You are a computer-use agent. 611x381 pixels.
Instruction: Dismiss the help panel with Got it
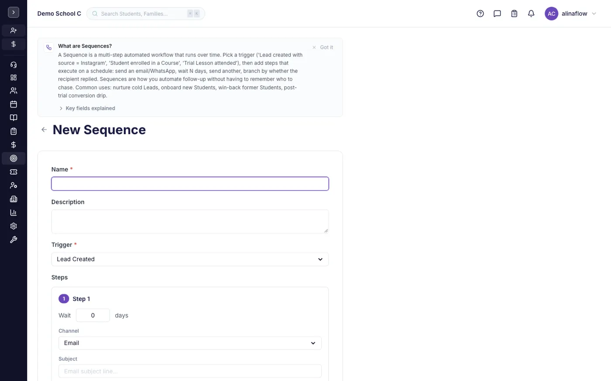tap(323, 47)
